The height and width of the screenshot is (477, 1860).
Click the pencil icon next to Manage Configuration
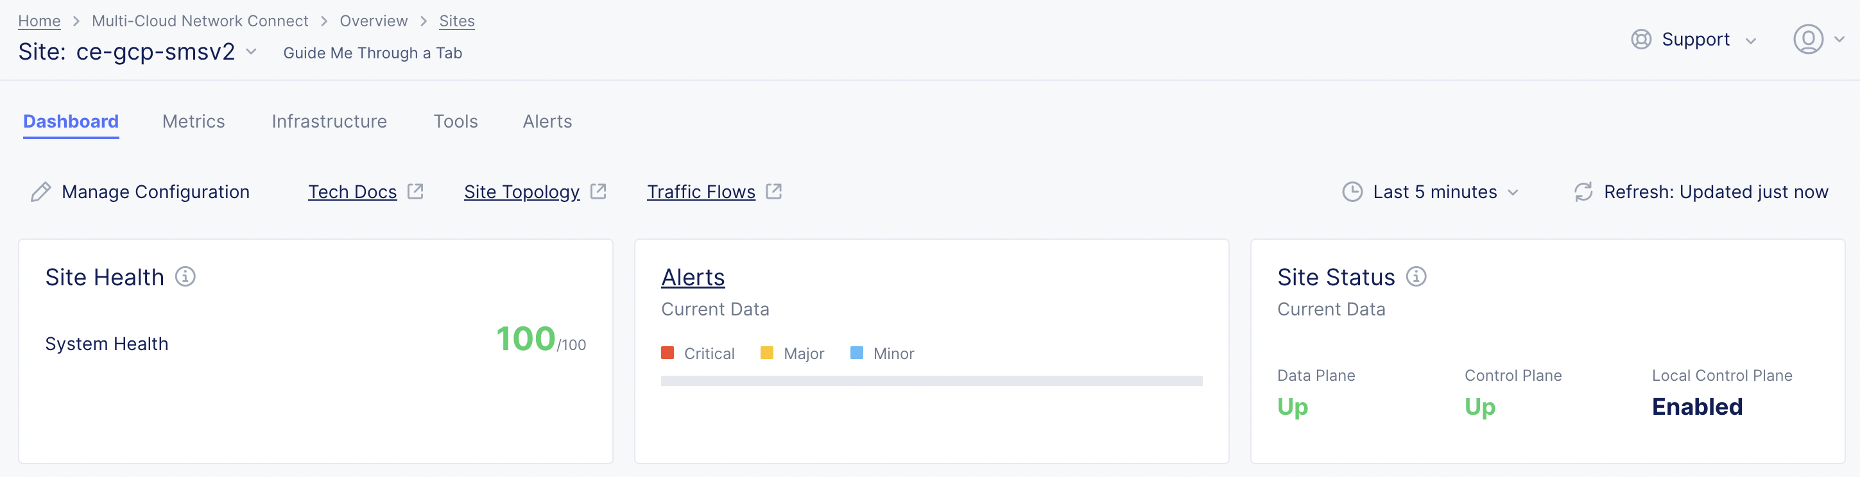pyautogui.click(x=41, y=191)
